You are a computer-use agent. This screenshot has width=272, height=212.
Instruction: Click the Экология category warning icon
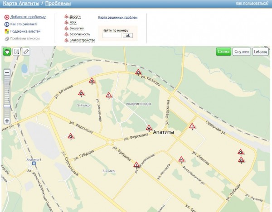66,28
